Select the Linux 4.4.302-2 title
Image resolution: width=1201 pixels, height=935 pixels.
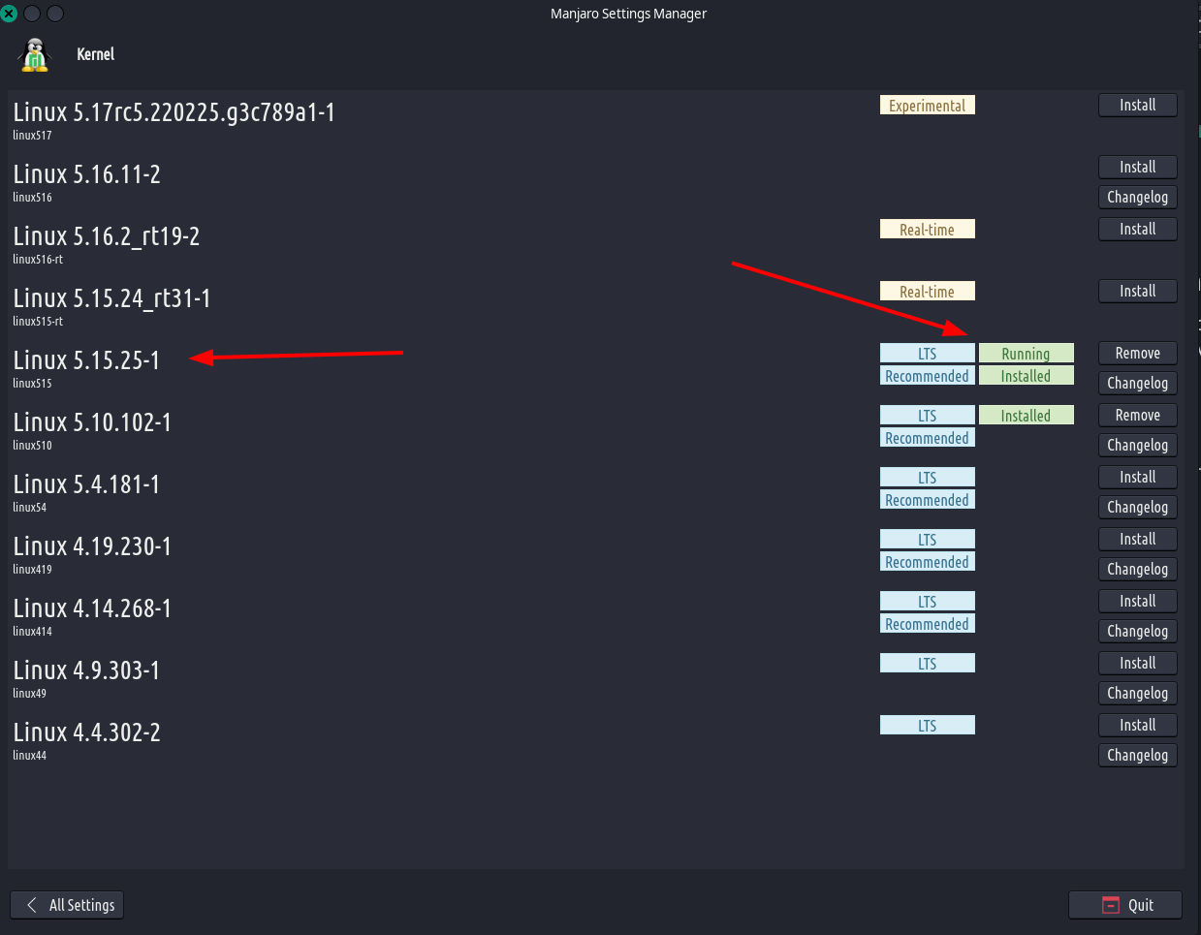(87, 732)
